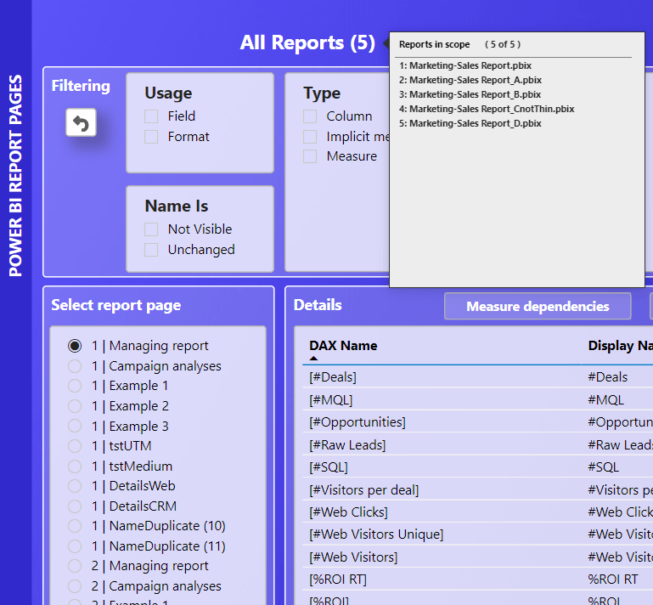
Task: Enable the Unchanged name checkbox
Action: 151,250
